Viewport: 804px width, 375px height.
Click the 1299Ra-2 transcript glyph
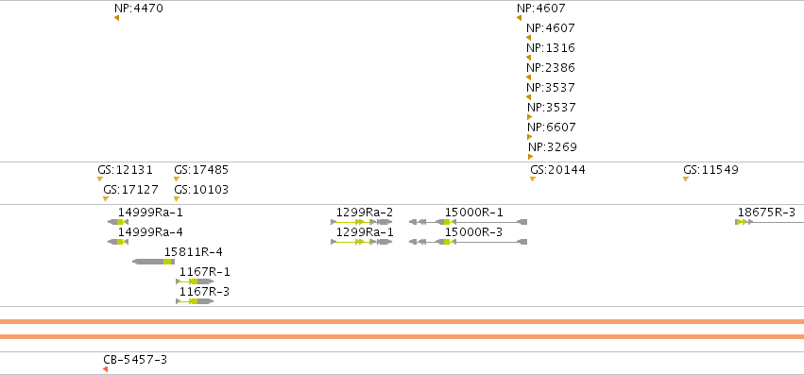[x=362, y=222]
